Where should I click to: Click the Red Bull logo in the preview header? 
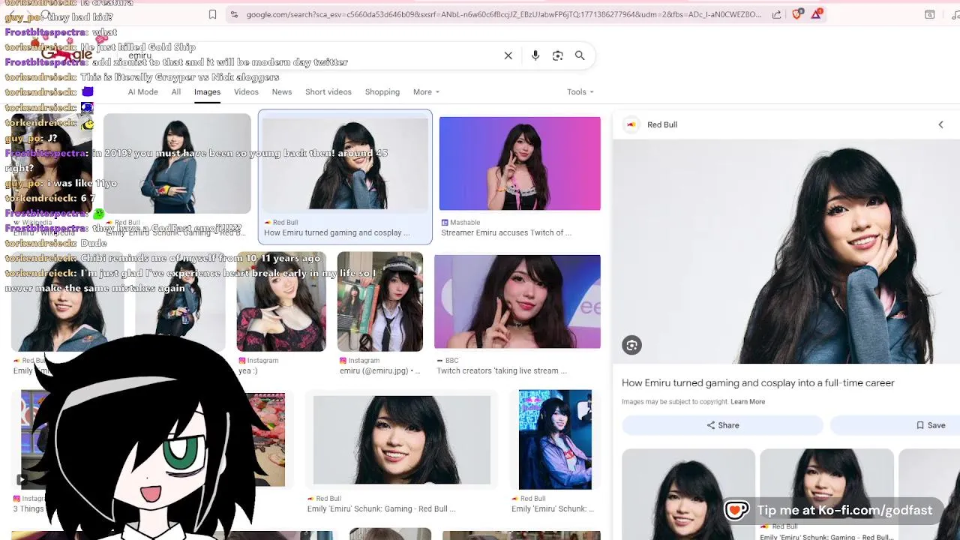click(631, 124)
